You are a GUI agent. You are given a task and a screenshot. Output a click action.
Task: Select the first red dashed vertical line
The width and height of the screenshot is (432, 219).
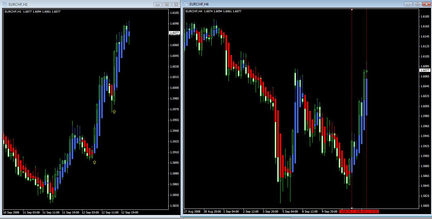352,108
